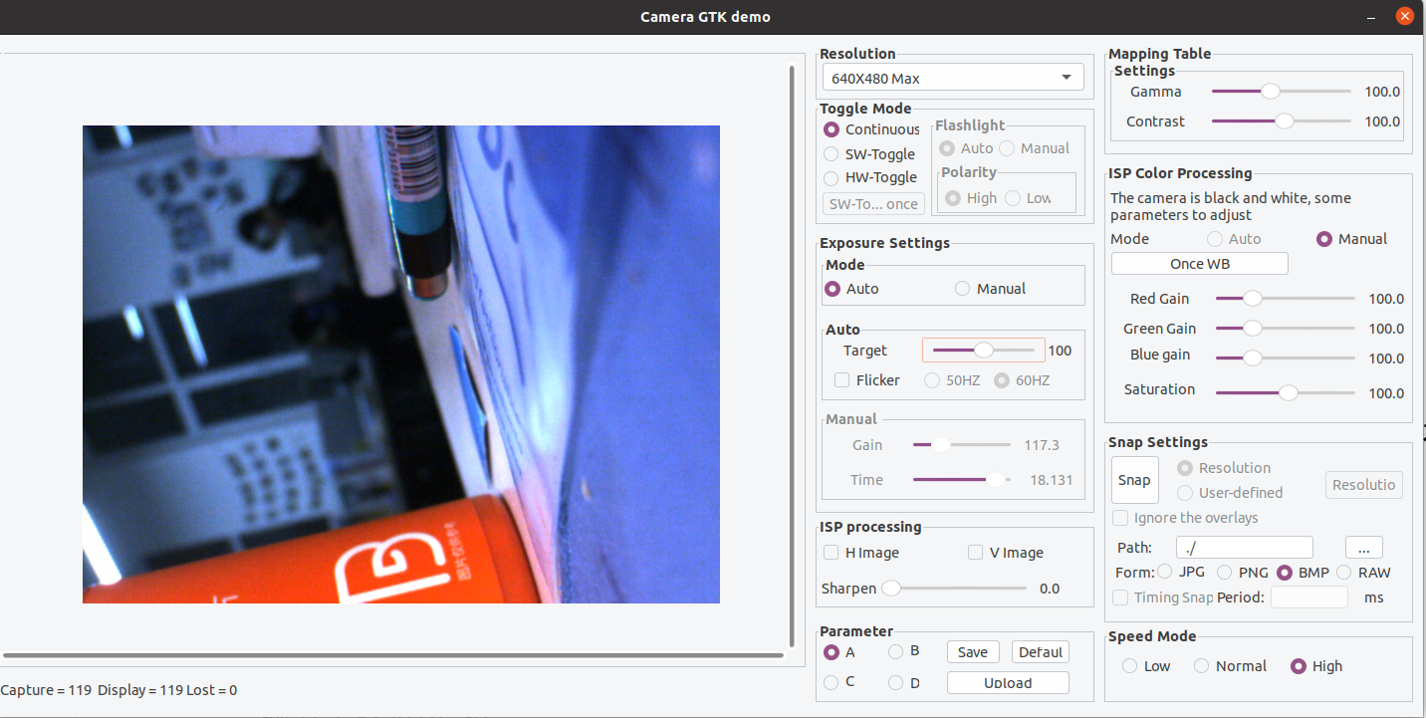Image resolution: width=1426 pixels, height=718 pixels.
Task: Click the Contrast slider
Action: 1281,121
